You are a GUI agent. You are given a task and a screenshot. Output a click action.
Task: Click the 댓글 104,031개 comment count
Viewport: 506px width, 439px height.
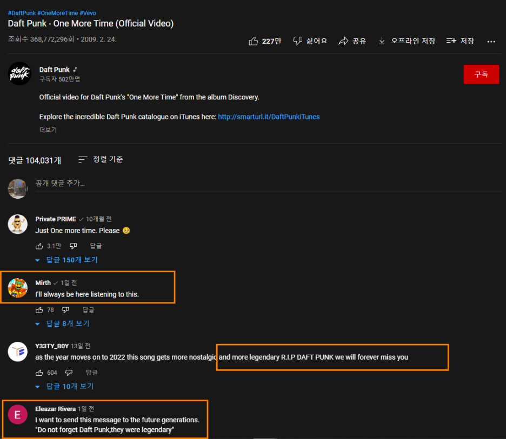35,160
